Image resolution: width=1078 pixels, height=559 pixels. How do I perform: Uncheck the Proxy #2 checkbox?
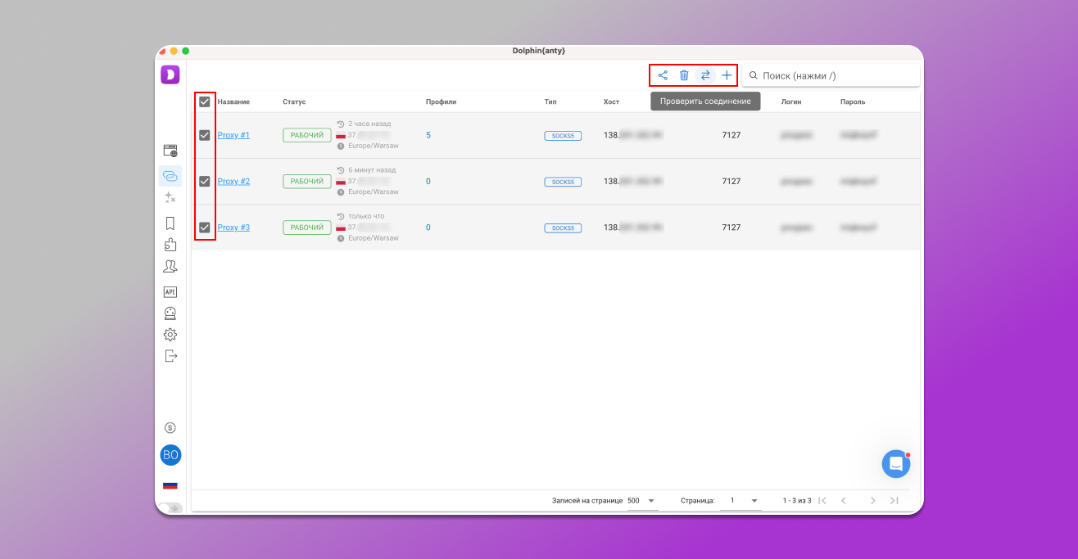(205, 182)
